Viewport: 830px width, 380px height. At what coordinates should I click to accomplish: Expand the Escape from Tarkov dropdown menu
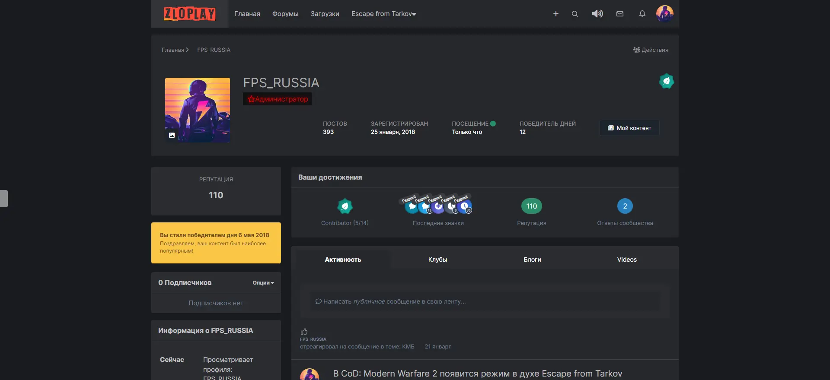coord(384,14)
